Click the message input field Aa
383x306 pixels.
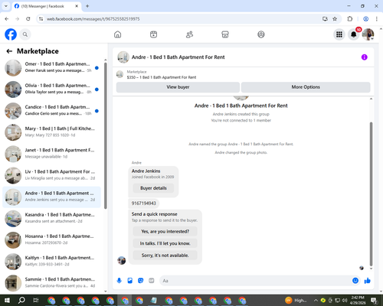pos(255,281)
